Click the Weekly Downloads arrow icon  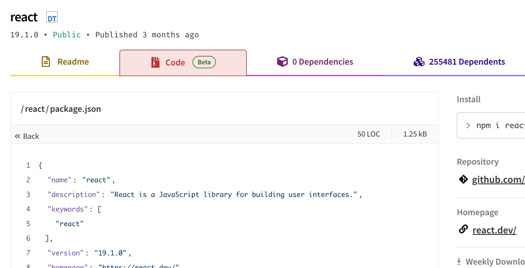pos(459,262)
